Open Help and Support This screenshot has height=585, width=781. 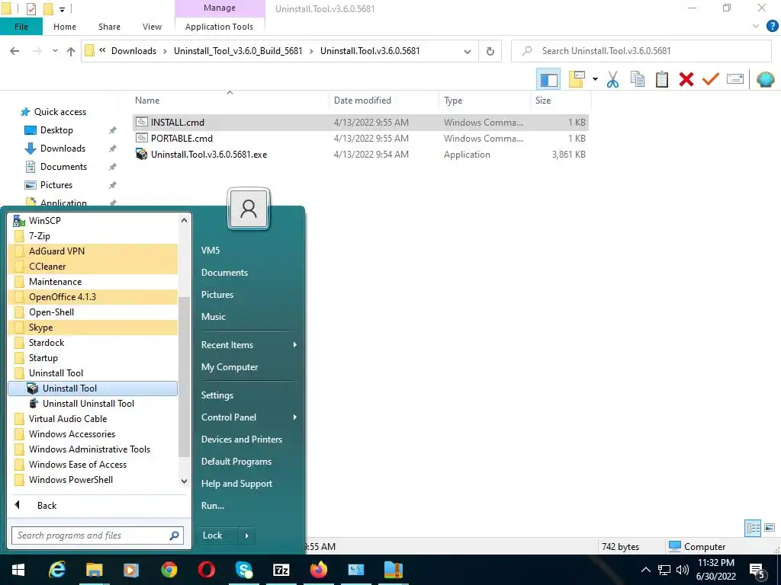(x=236, y=484)
